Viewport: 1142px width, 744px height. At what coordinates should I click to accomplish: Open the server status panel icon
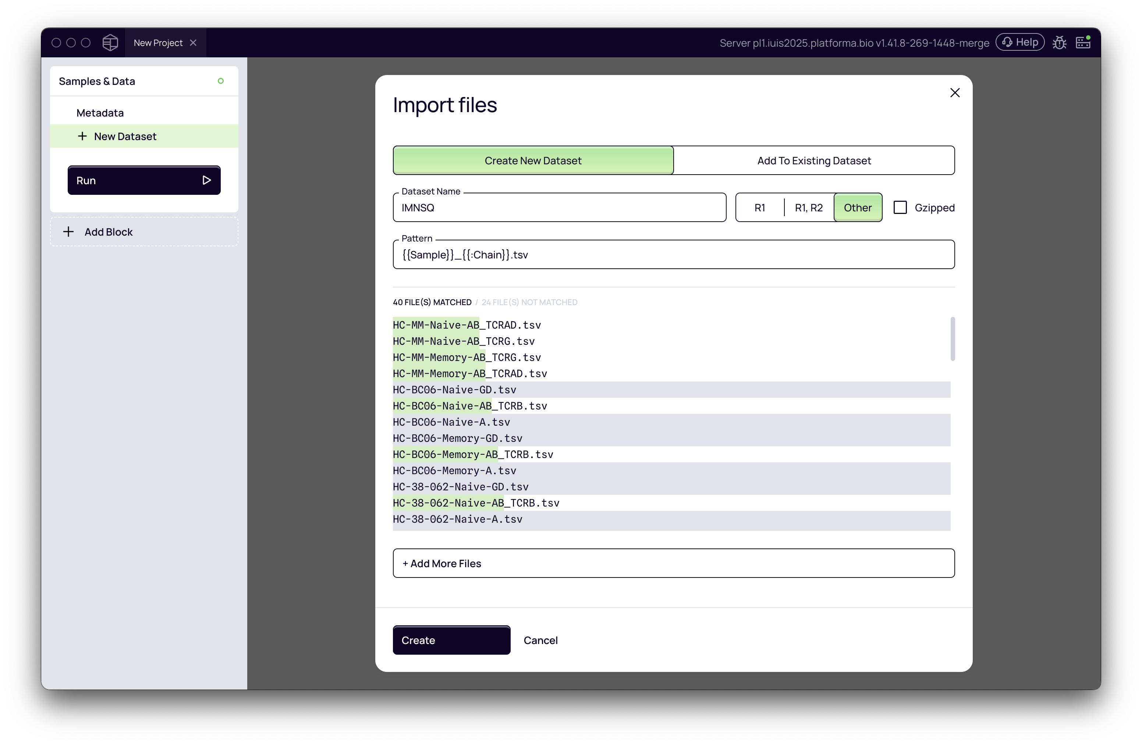[1083, 43]
